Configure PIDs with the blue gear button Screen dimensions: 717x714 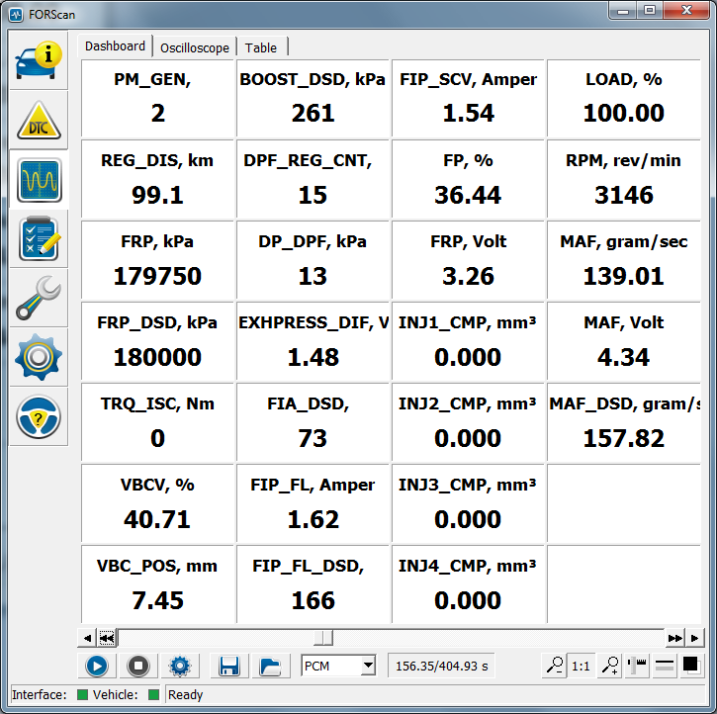tap(180, 666)
